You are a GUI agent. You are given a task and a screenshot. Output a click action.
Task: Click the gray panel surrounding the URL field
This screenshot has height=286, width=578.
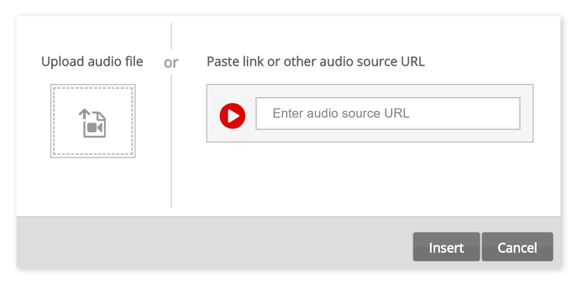(370, 136)
